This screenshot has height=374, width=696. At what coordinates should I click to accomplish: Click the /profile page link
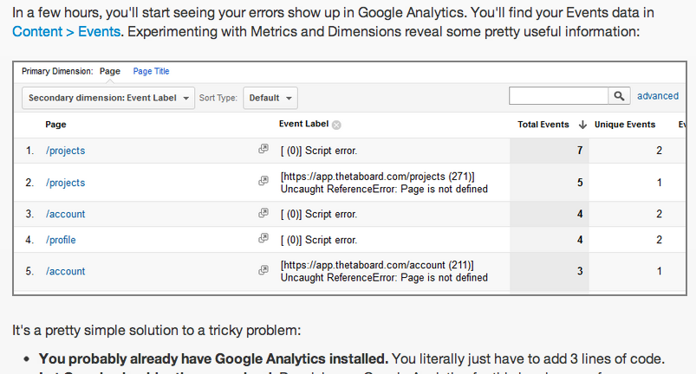click(x=63, y=239)
